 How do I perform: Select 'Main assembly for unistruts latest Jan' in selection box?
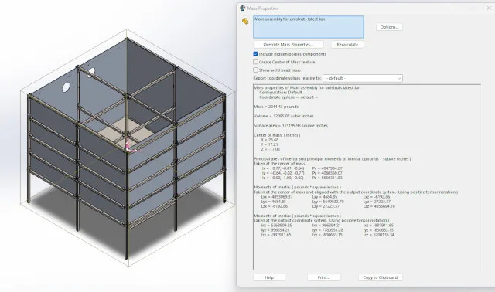click(x=289, y=19)
